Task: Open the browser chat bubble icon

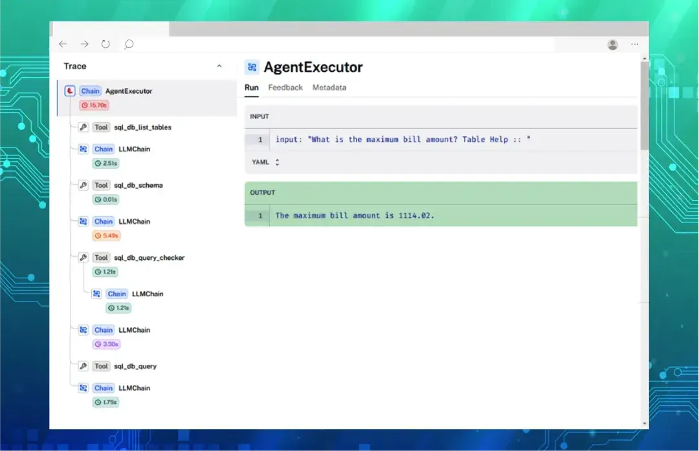Action: click(128, 44)
